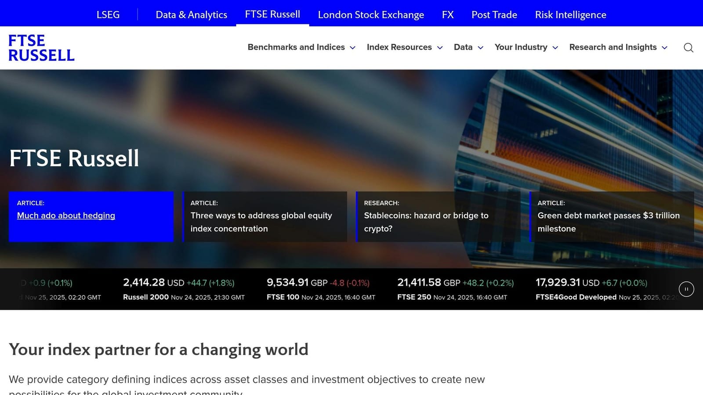Click FTSE 100 change -4.8 (-0.1%)
The image size is (703, 395).
[x=350, y=283]
